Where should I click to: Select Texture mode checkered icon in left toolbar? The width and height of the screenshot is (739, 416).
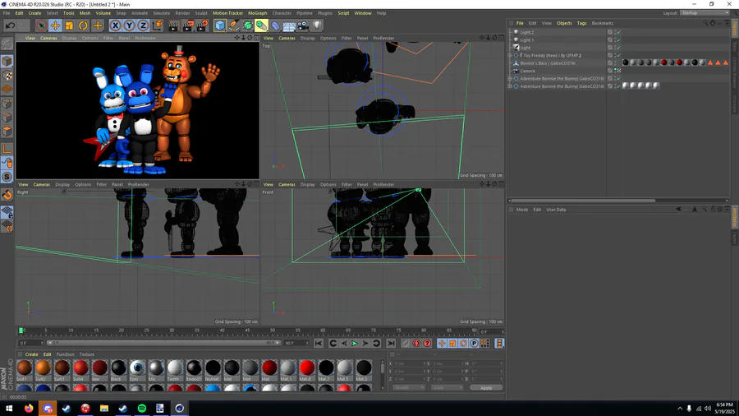[x=7, y=76]
